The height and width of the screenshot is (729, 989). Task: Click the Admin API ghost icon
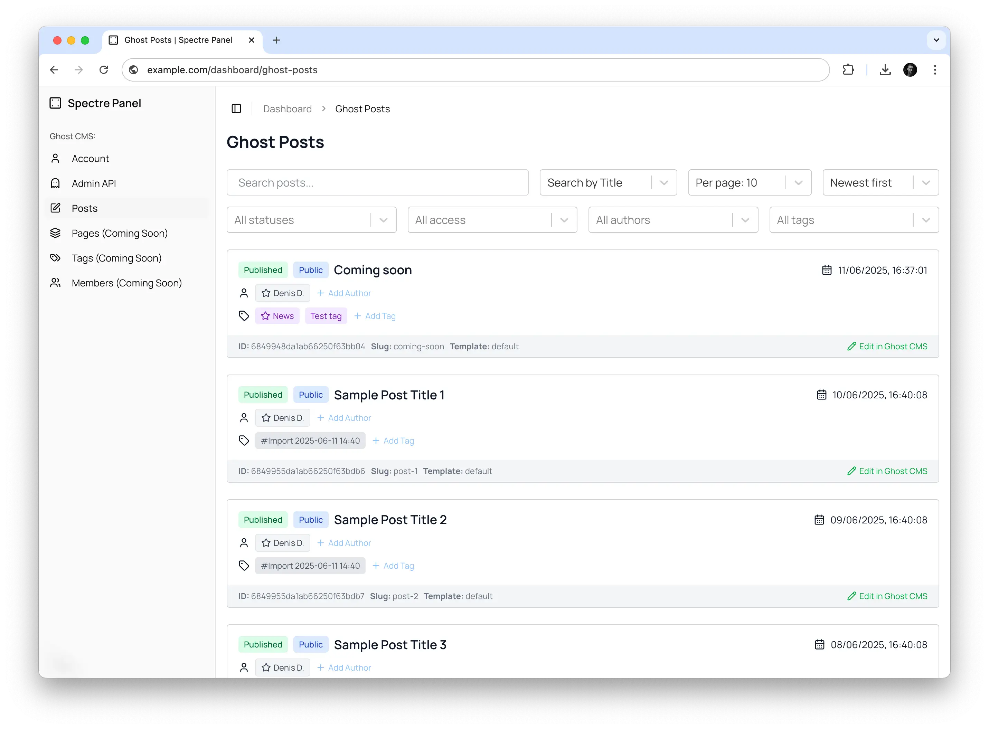55,183
